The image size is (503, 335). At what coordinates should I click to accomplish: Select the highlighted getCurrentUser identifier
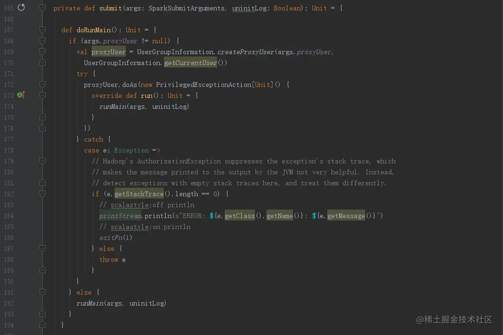(x=190, y=62)
